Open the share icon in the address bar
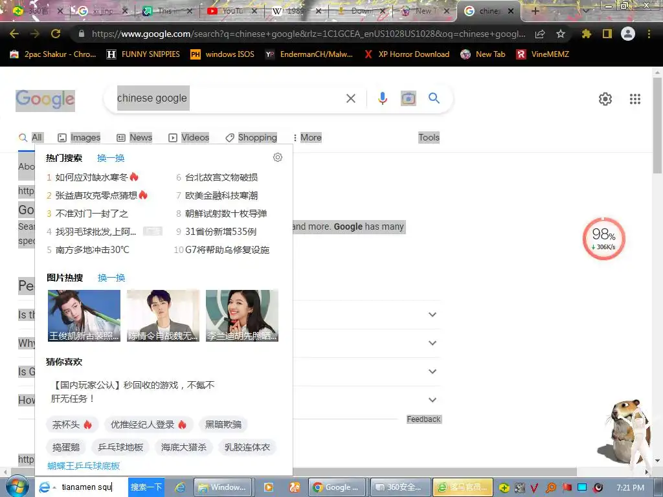The width and height of the screenshot is (663, 497). tap(540, 34)
